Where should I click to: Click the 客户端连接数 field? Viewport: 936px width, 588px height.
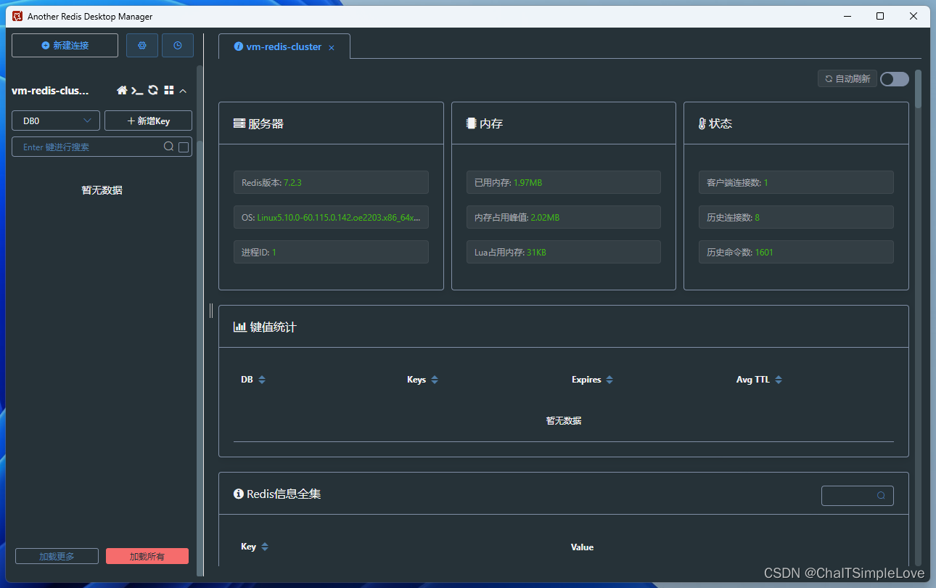tap(796, 182)
